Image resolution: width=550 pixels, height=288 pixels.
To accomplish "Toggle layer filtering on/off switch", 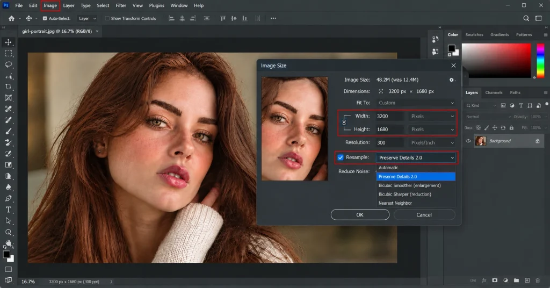I will click(547, 104).
